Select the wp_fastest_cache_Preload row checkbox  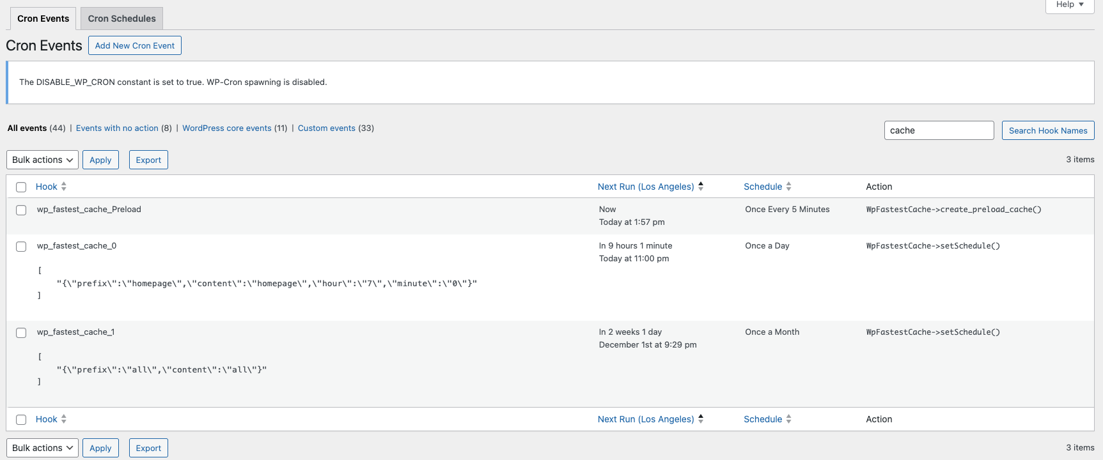(x=21, y=210)
